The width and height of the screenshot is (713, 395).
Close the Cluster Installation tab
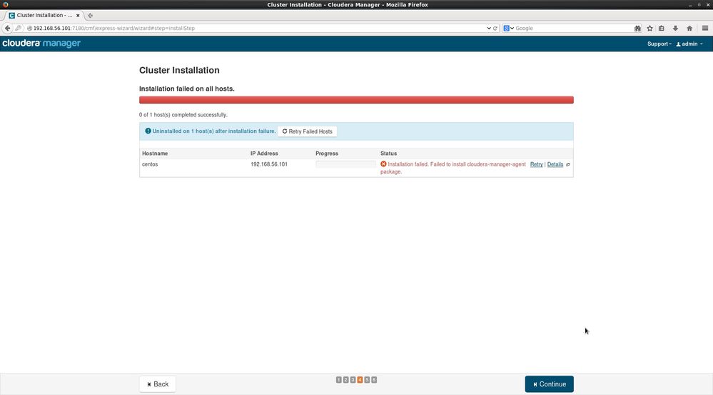pyautogui.click(x=78, y=16)
